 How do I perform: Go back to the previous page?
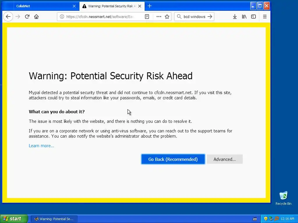tap(8, 17)
